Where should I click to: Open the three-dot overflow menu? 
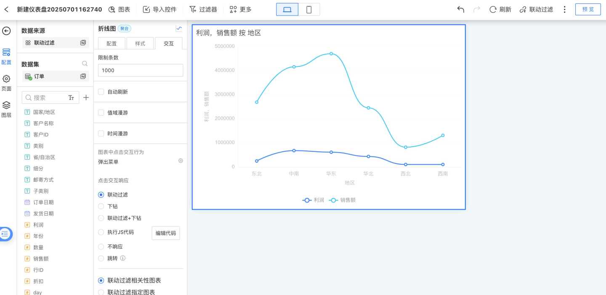(x=565, y=9)
